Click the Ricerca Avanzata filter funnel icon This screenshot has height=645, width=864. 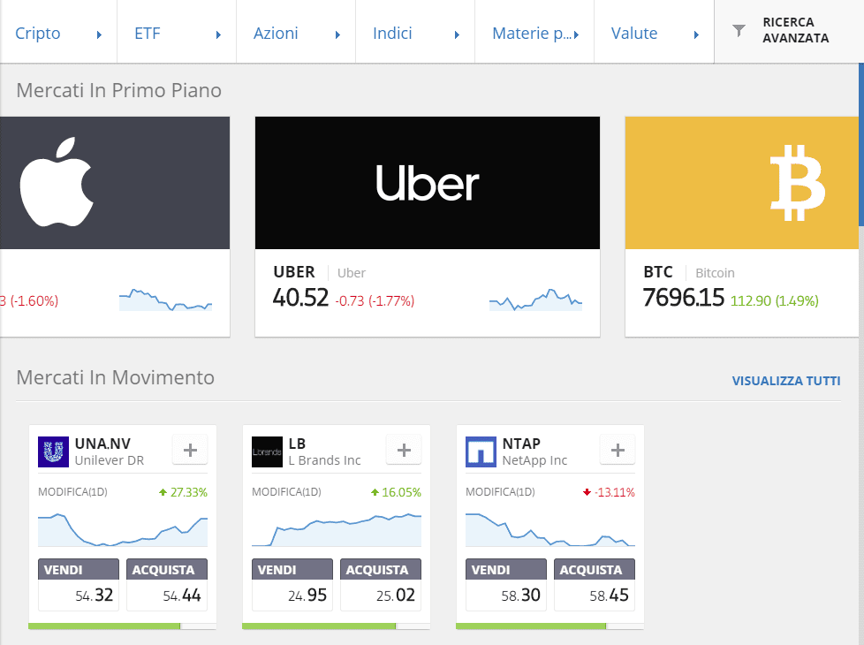(x=739, y=30)
